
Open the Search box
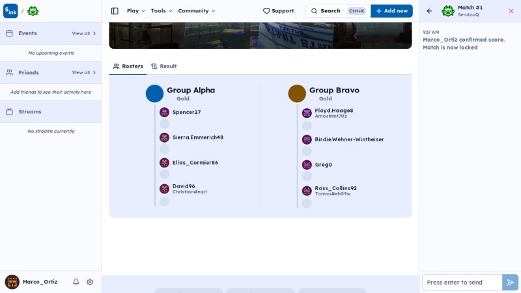pos(338,11)
